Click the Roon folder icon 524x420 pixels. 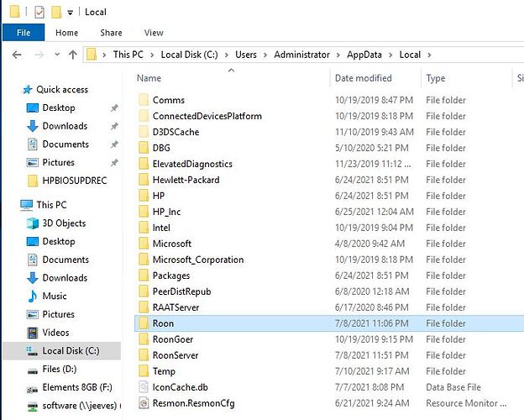coord(144,323)
